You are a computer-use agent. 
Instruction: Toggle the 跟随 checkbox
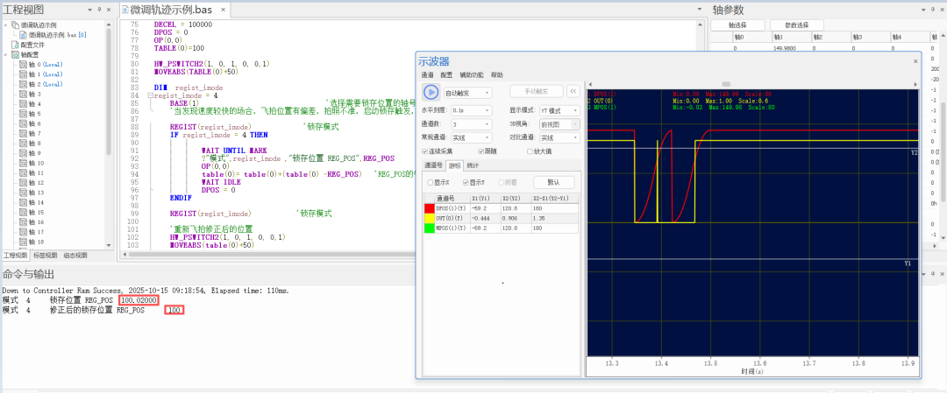tap(481, 151)
